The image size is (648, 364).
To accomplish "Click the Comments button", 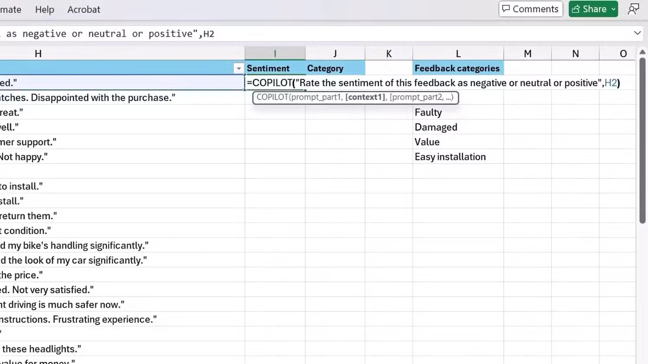I will 530,9.
